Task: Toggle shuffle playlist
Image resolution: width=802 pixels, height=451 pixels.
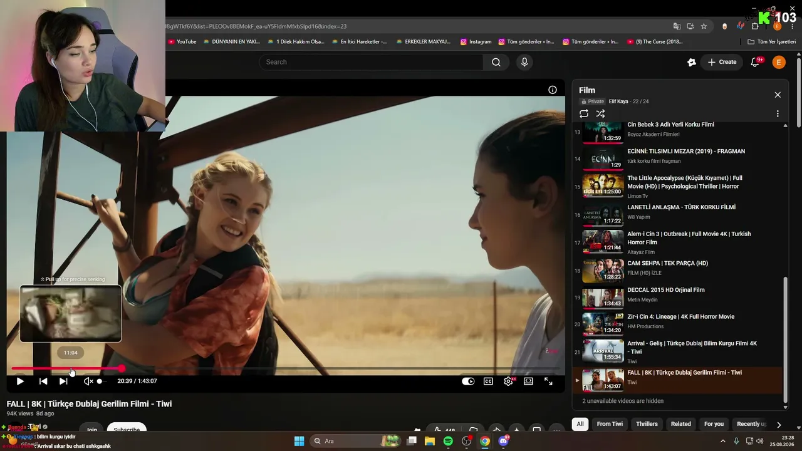Action: [x=600, y=113]
